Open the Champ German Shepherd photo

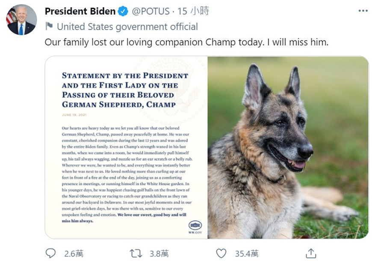(288, 147)
